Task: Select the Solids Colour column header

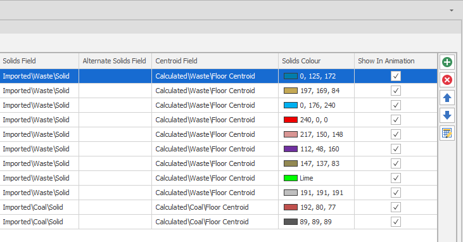Action: (316, 61)
